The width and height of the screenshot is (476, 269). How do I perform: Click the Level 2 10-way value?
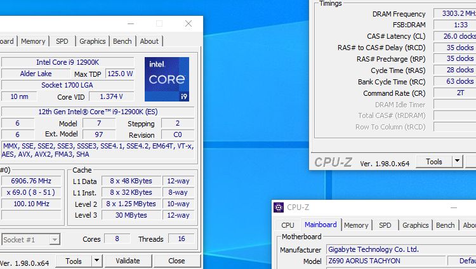(178, 204)
